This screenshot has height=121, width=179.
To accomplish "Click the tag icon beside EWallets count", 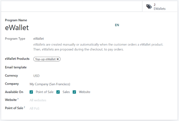I will [x=149, y=7].
